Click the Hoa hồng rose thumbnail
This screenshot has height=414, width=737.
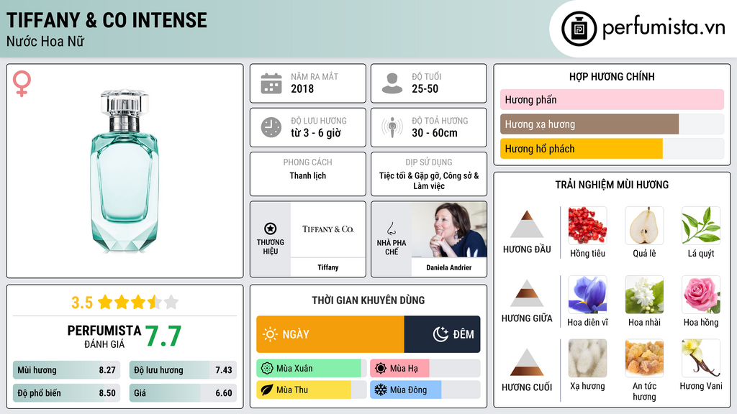[701, 295]
